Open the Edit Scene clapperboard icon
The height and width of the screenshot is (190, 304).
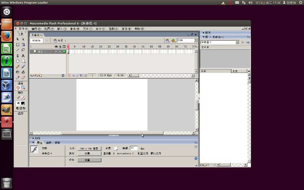167,40
